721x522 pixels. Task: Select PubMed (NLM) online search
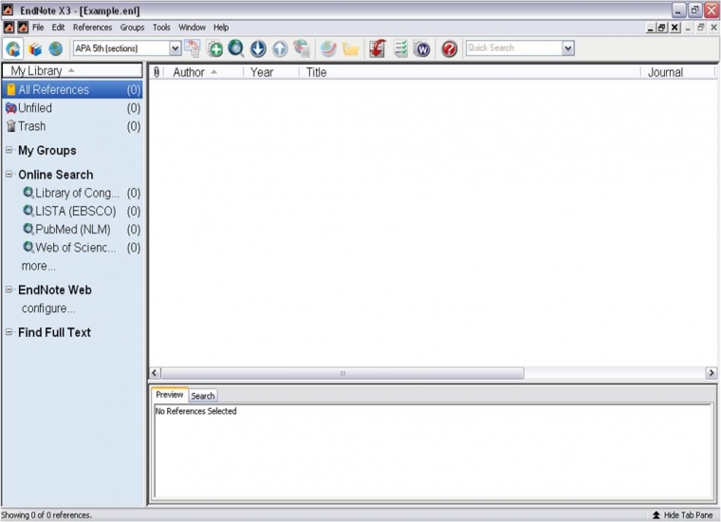[x=72, y=230]
